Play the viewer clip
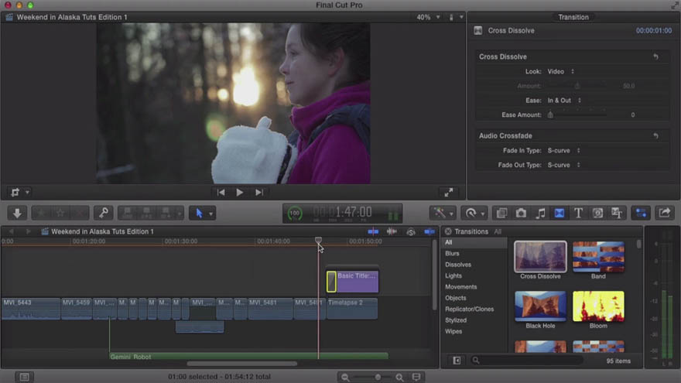Viewport: 681px width, 383px height. [x=240, y=192]
